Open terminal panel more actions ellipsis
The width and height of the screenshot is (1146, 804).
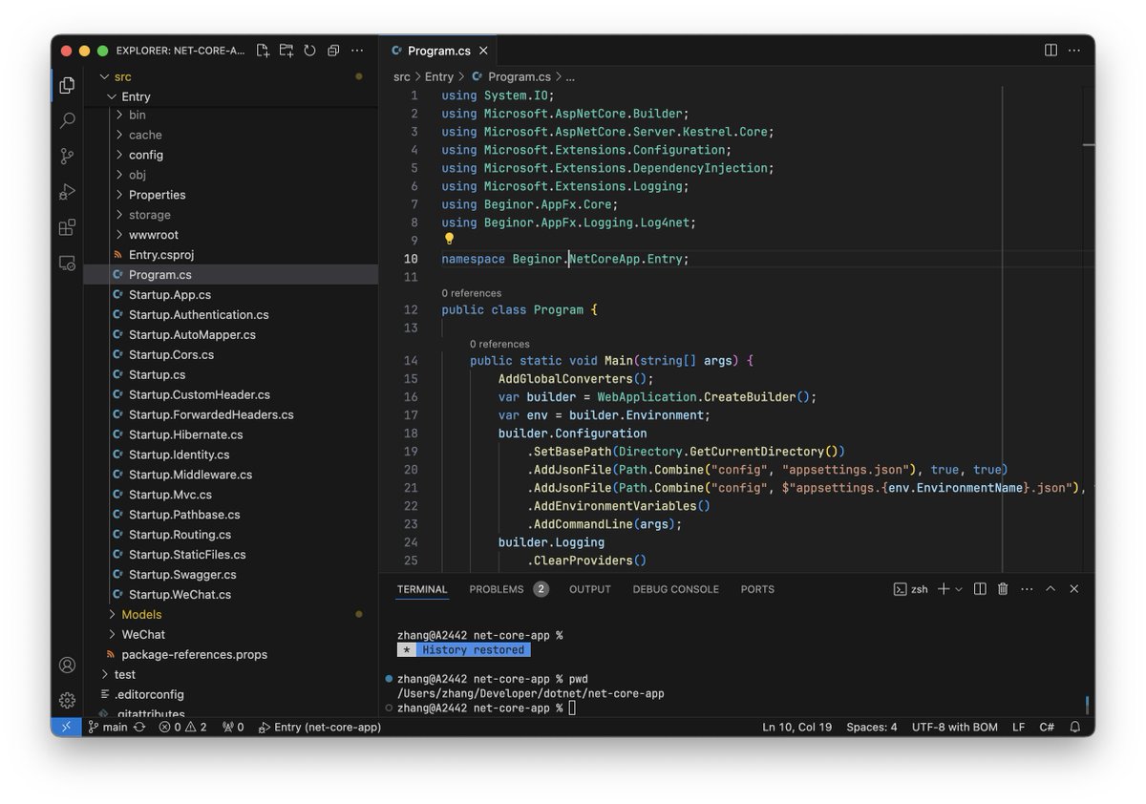[1027, 589]
